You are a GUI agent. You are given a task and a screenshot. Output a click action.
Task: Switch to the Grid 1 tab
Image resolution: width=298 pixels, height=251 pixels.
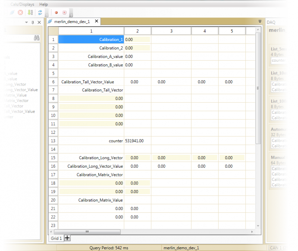click(x=56, y=238)
